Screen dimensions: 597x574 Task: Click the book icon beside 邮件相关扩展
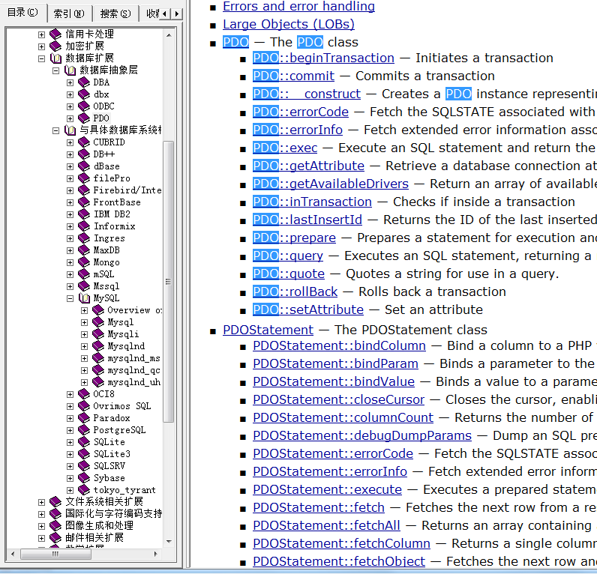click(55, 538)
